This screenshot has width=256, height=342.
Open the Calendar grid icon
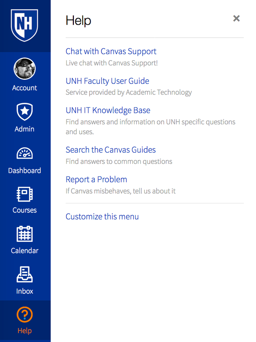[24, 234]
